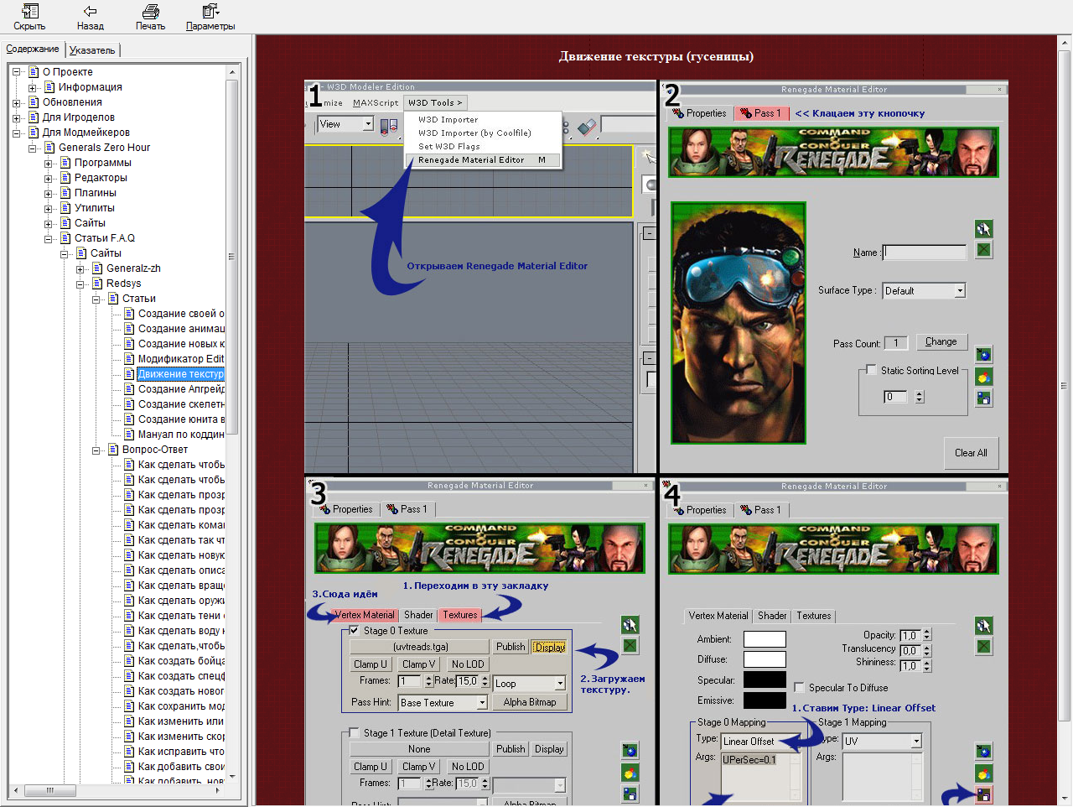Click the Печать (Print) printer icon

(x=150, y=12)
